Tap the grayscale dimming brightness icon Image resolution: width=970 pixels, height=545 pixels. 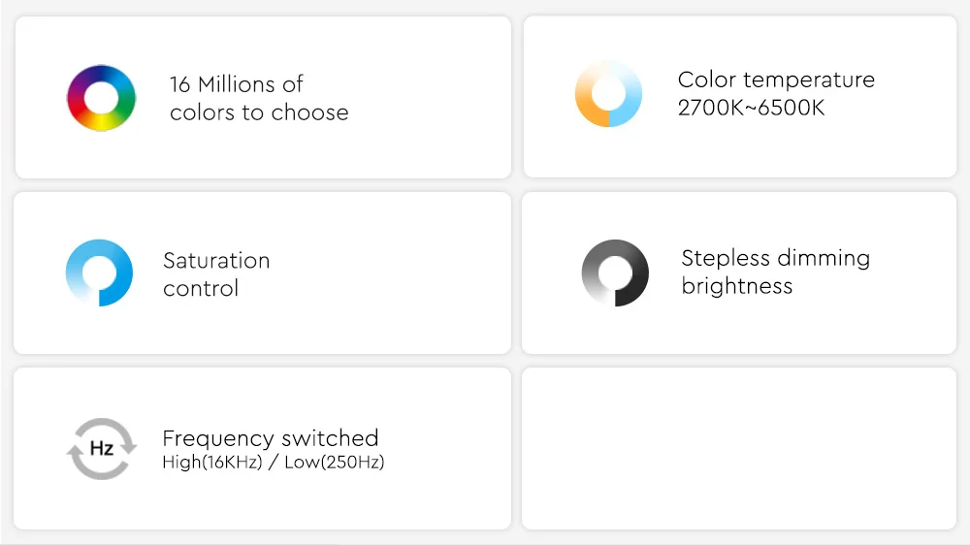click(x=615, y=272)
